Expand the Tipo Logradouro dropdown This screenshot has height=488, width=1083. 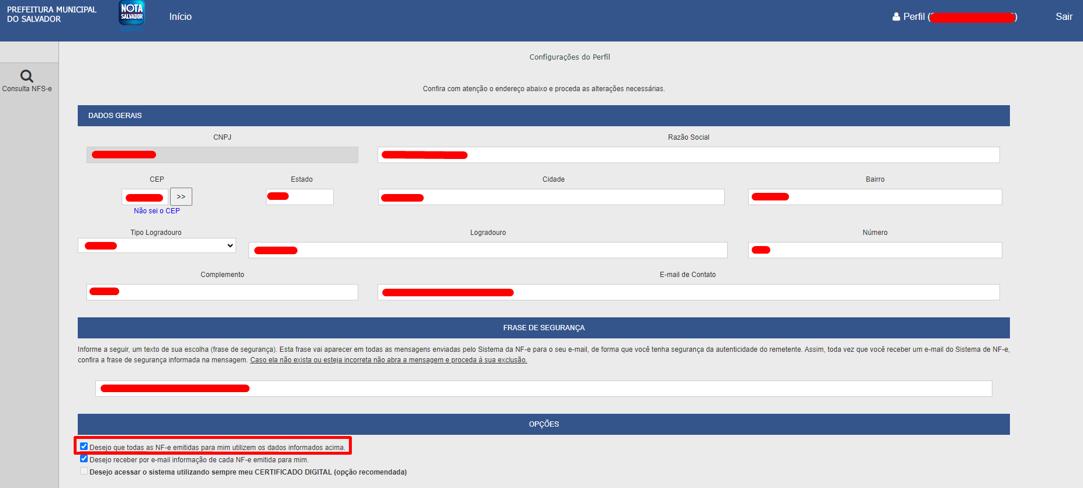[x=157, y=245]
